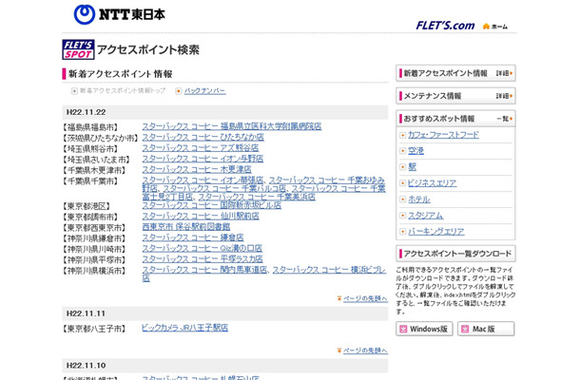The image size is (580, 380).
Task: Click the ホーム link at top right
Action: [x=500, y=27]
